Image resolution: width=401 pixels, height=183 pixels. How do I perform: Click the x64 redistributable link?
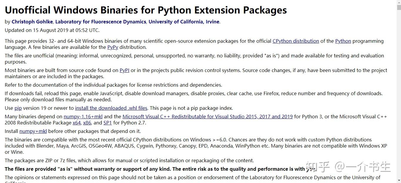pyautogui.click(x=76, y=123)
